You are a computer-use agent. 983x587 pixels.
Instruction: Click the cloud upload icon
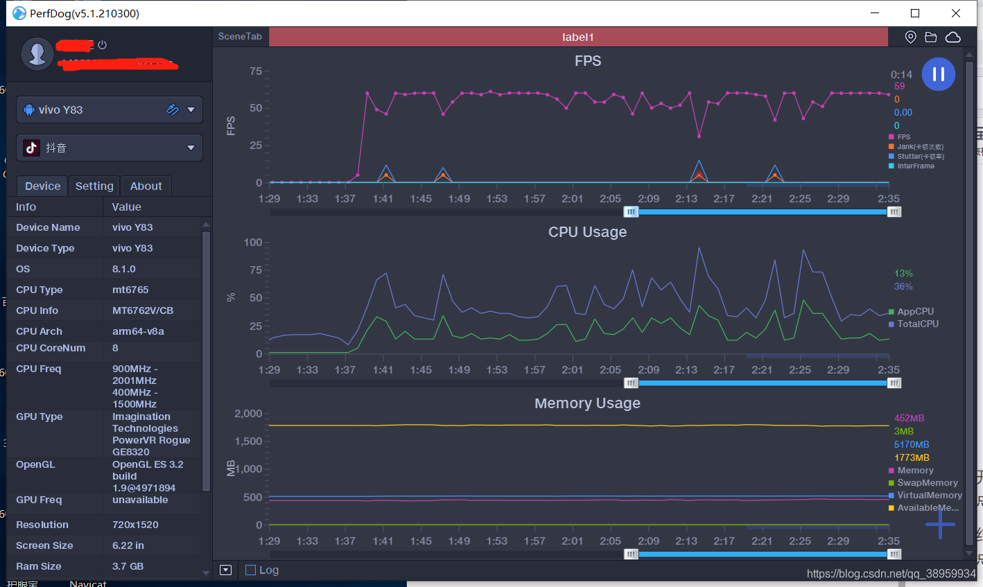(953, 37)
